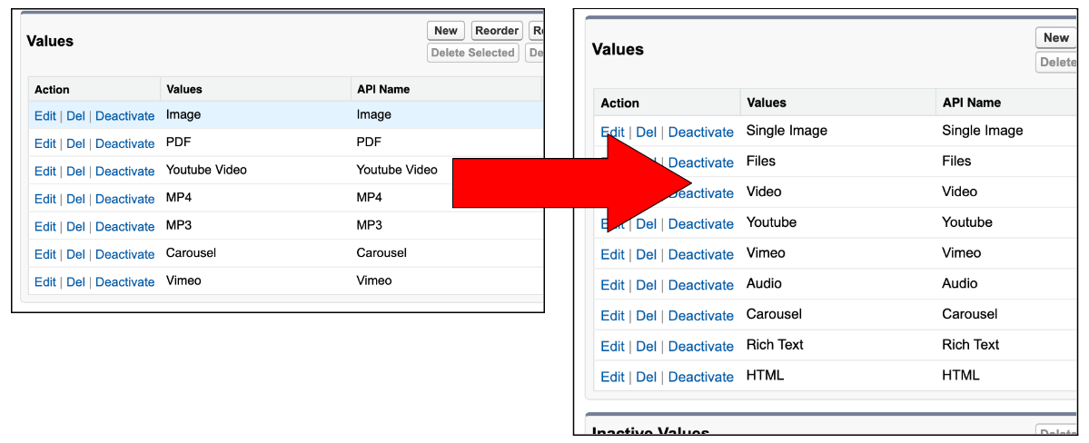The width and height of the screenshot is (1089, 443).
Task: Delete the Youtube value in the Audio panel
Action: pos(646,223)
